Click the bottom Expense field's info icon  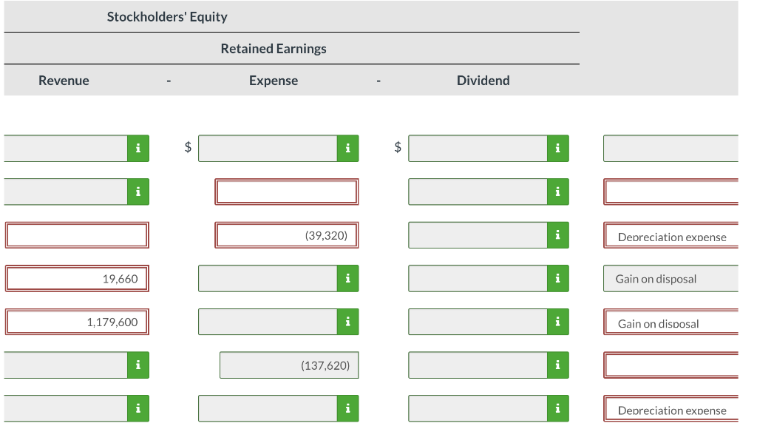pyautogui.click(x=347, y=408)
